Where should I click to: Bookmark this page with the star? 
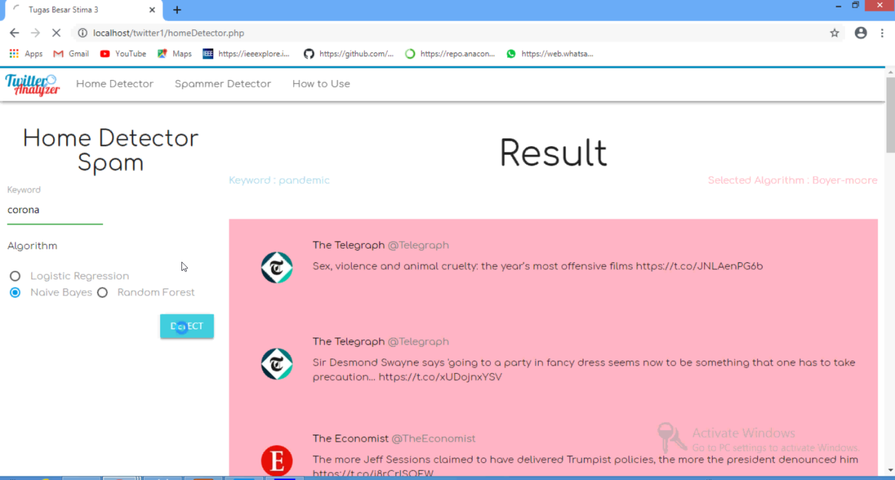tap(834, 33)
